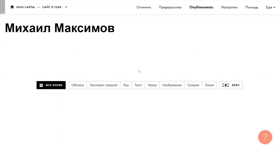
Task: Open the Все блоки library
Action: [51, 85]
